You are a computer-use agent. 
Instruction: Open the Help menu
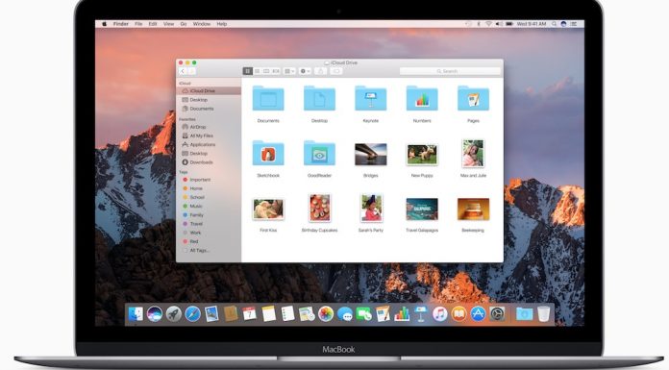pos(222,24)
